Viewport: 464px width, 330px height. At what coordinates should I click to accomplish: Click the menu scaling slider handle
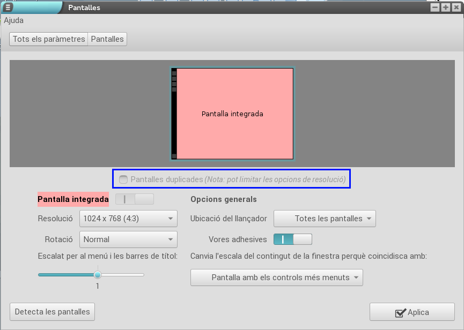[x=98, y=275]
